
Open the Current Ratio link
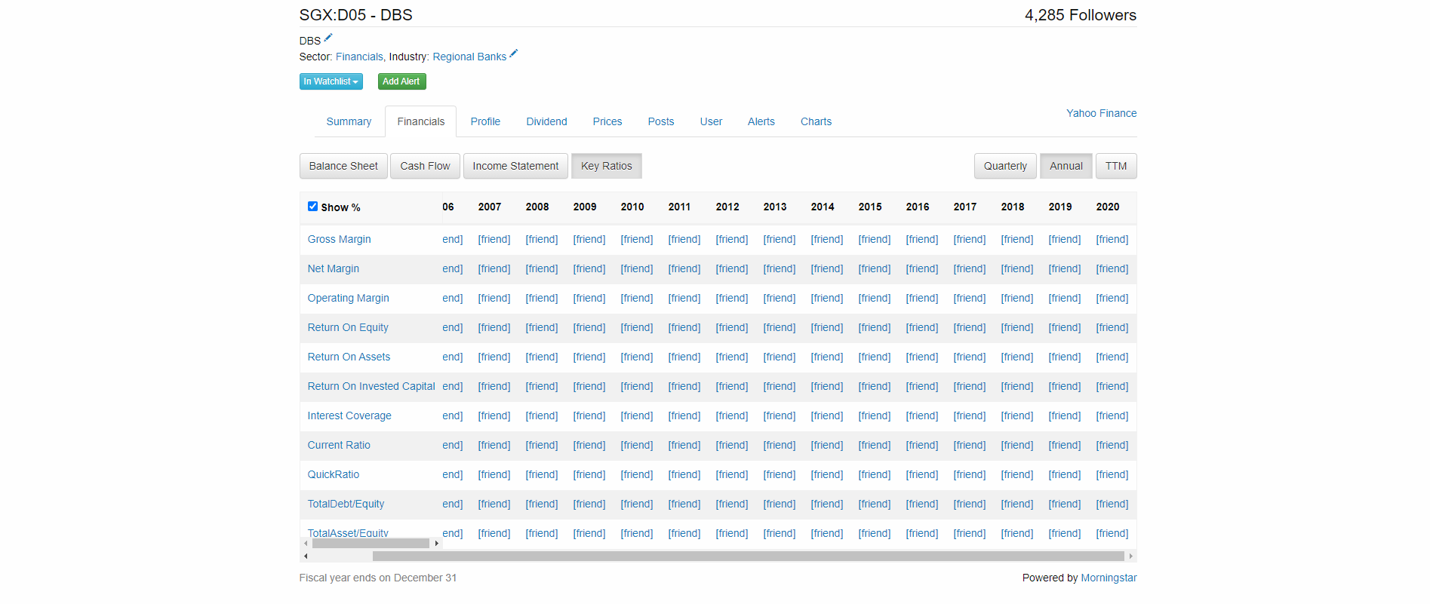click(x=339, y=445)
